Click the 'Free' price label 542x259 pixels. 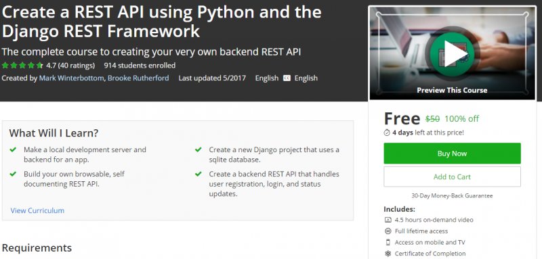[x=402, y=118]
